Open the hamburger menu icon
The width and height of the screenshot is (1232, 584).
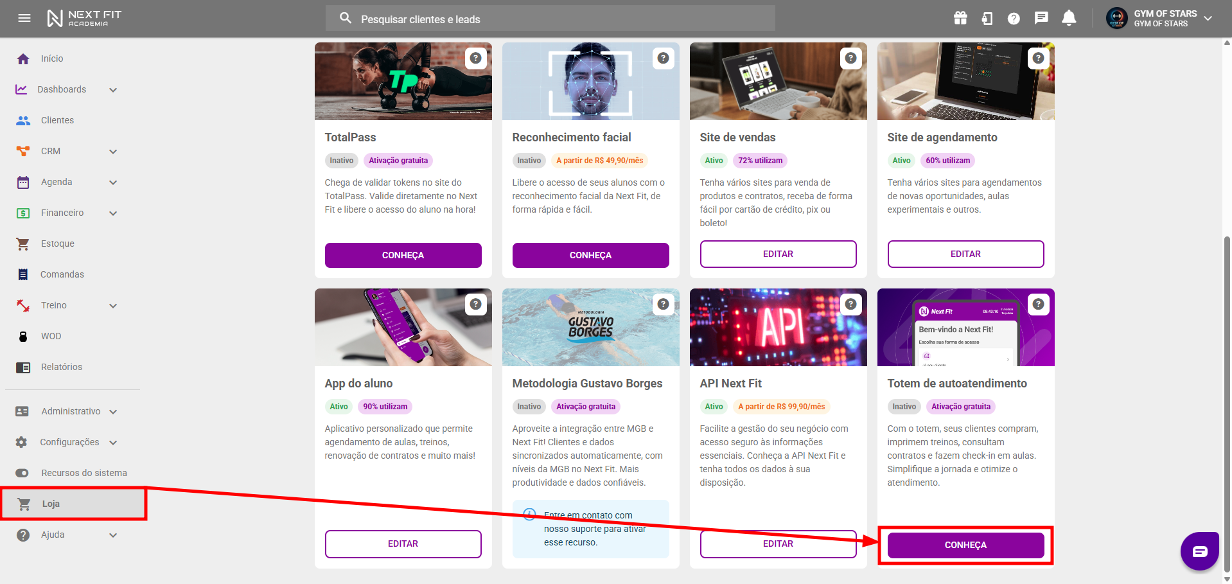[x=24, y=18]
